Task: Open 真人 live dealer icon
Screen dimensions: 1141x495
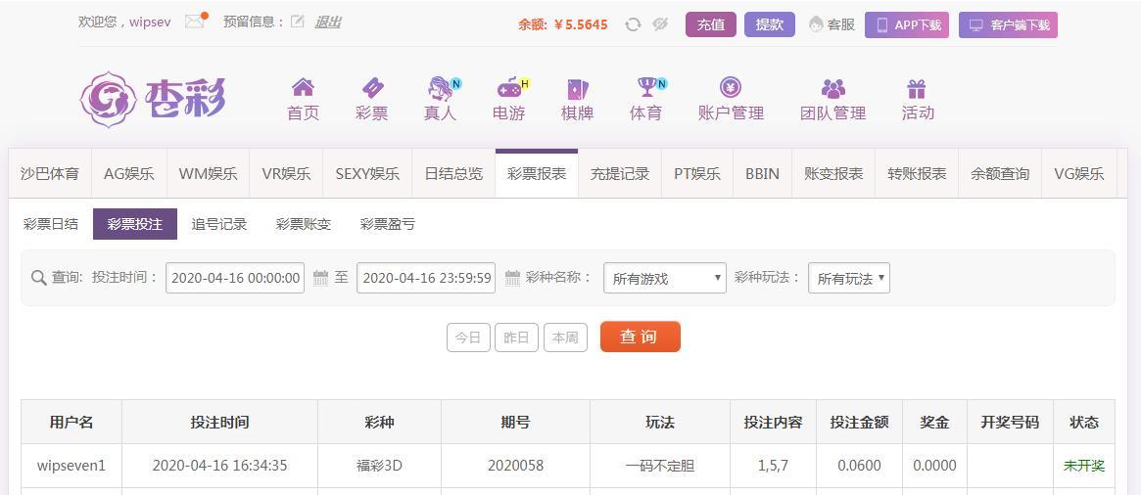Action: (442, 88)
